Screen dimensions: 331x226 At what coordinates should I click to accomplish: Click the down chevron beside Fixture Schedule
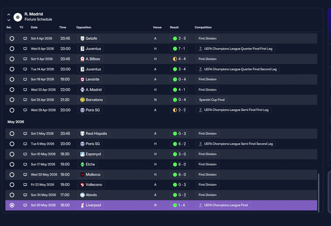click(9, 20)
